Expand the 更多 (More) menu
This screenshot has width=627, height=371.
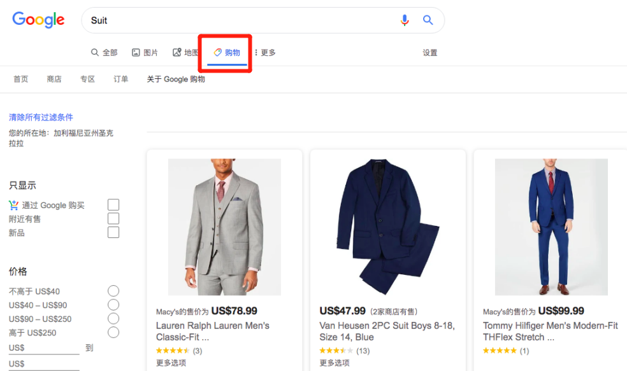pyautogui.click(x=265, y=53)
